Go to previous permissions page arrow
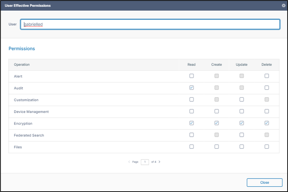Image resolution: width=288 pixels, height=192 pixels. (x=129, y=162)
